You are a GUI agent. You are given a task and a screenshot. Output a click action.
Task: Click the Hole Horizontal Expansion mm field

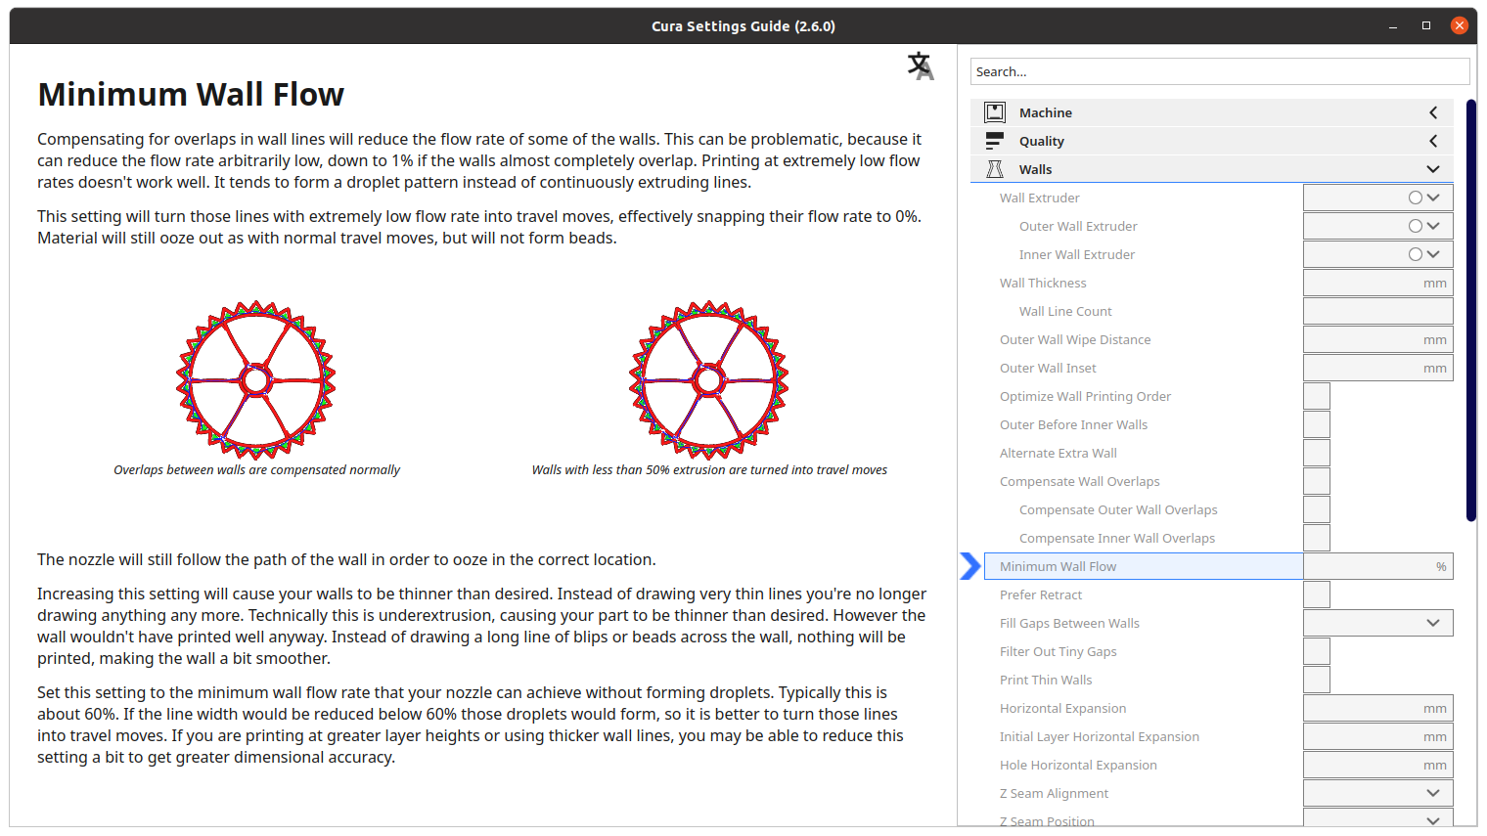[1378, 765]
